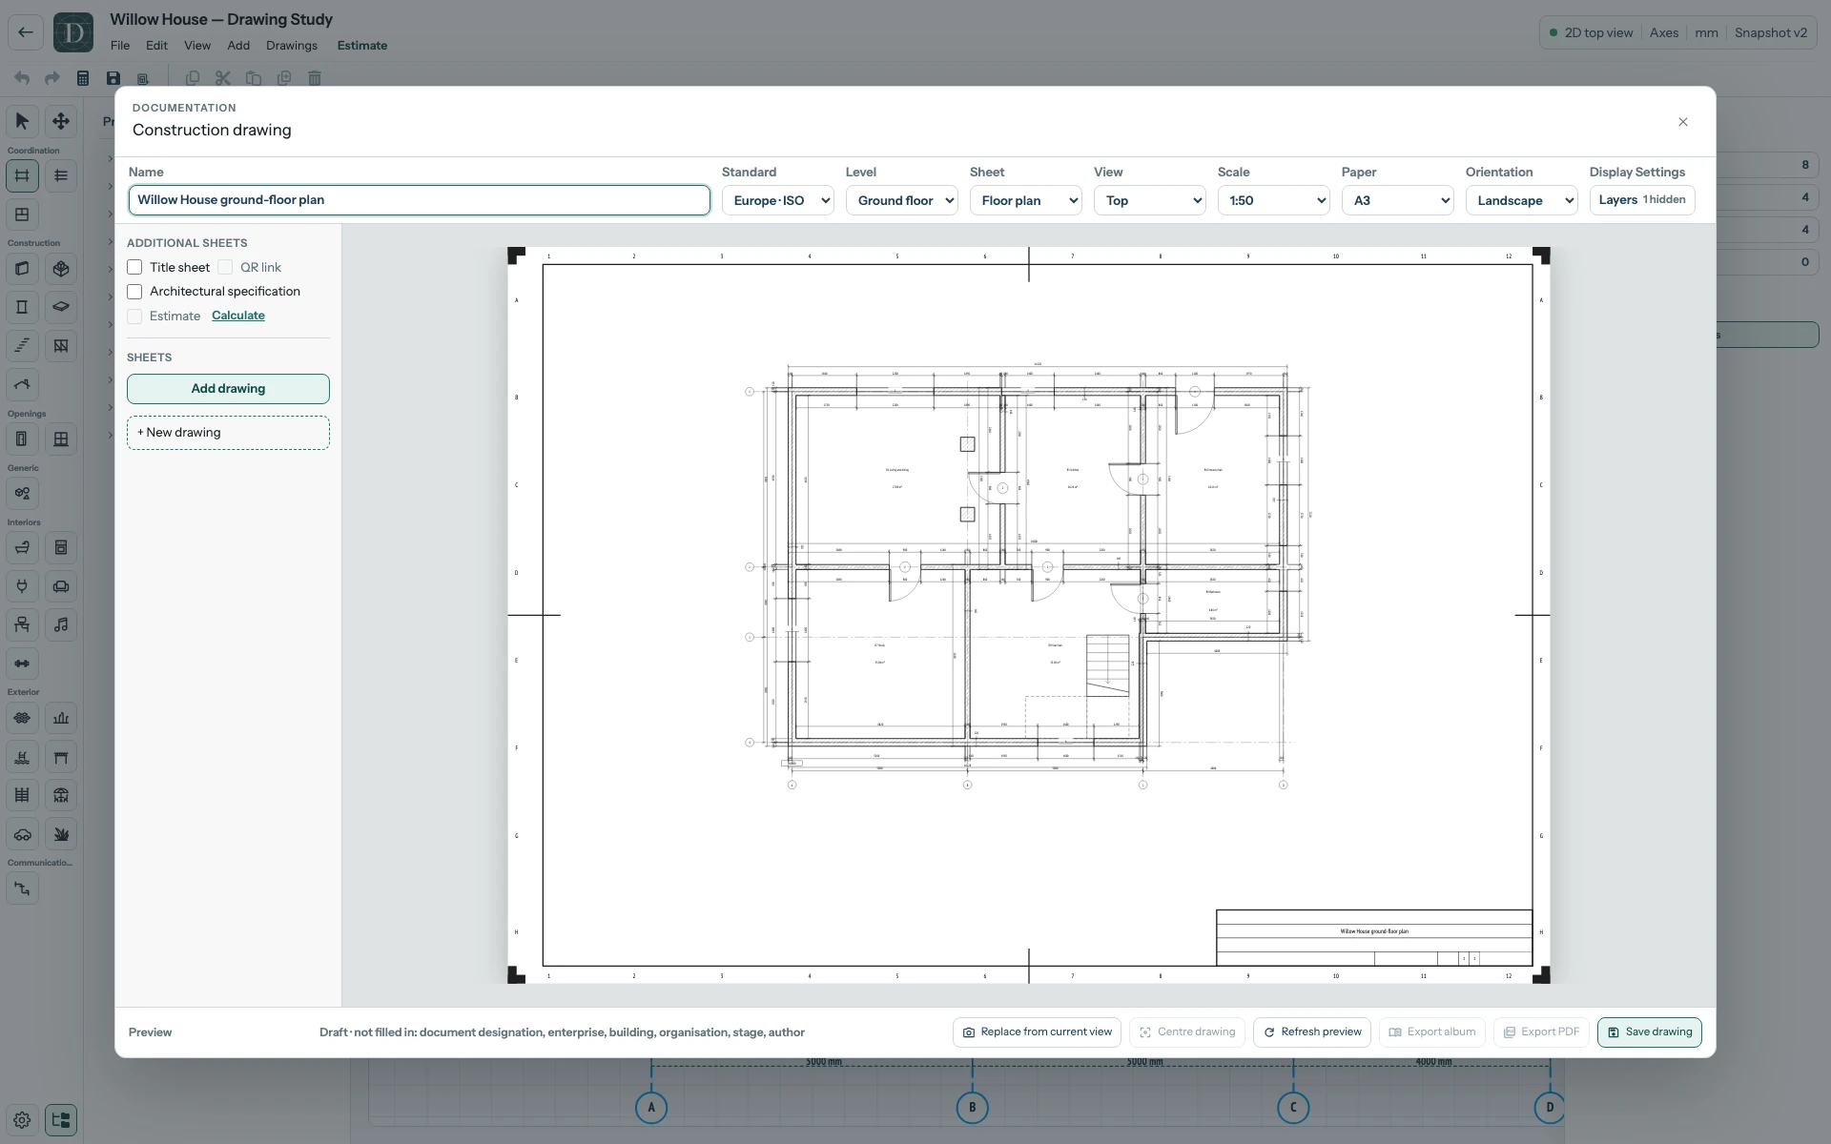1831x1144 pixels.
Task: Click the Refresh preview button
Action: coord(1312,1032)
